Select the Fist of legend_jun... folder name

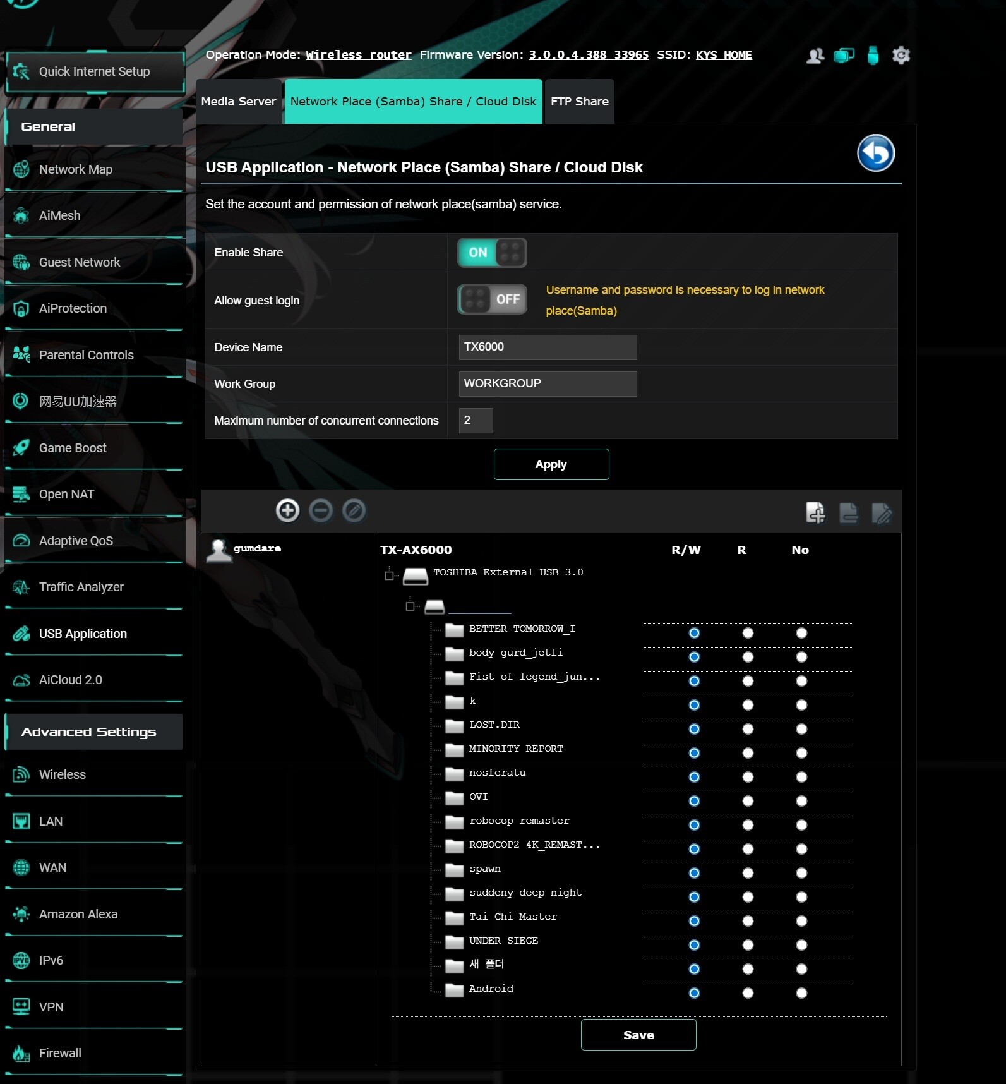pos(534,677)
